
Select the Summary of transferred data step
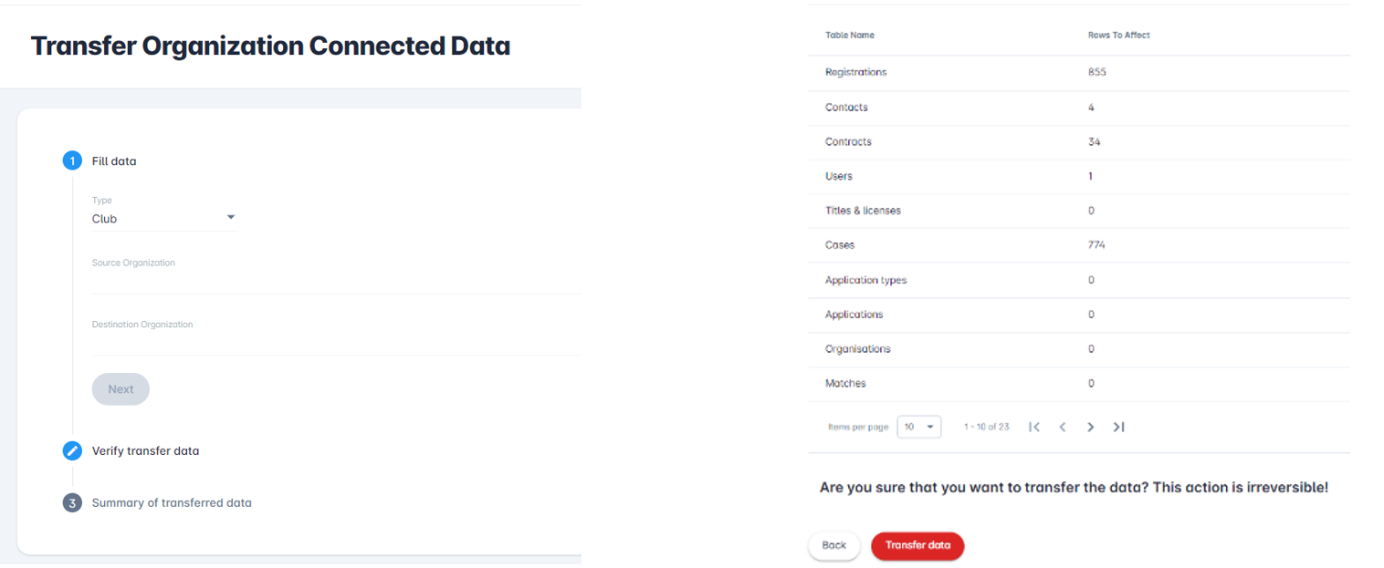point(172,503)
